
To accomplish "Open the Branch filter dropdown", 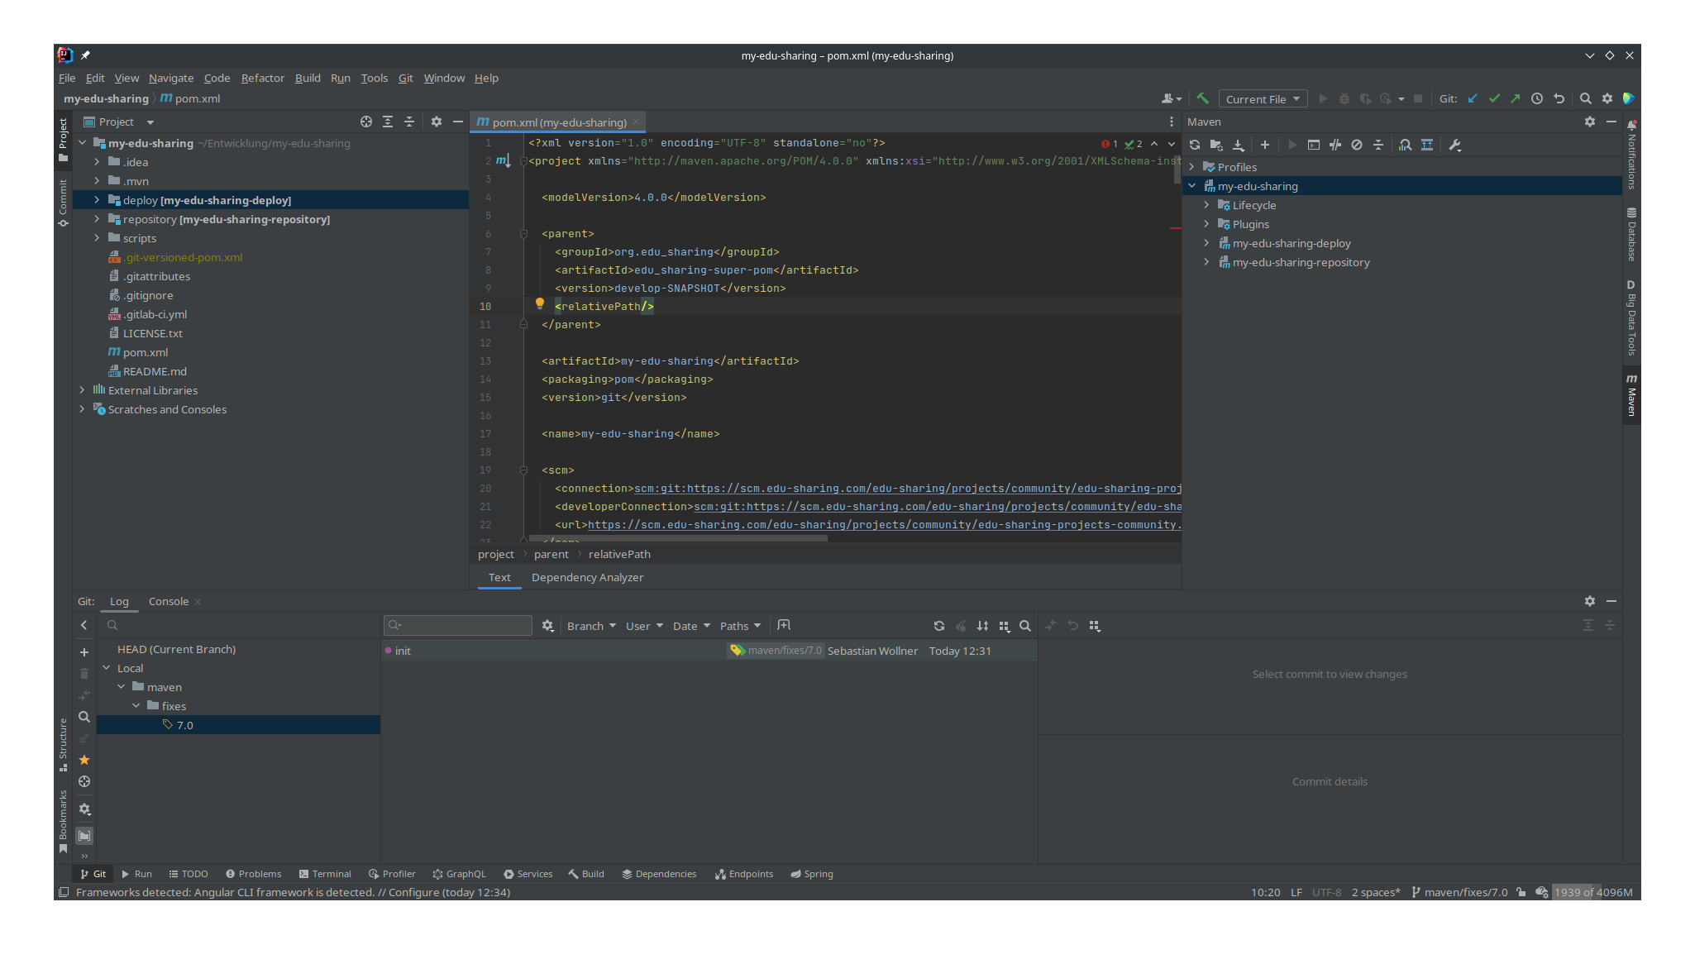I will pyautogui.click(x=591, y=626).
